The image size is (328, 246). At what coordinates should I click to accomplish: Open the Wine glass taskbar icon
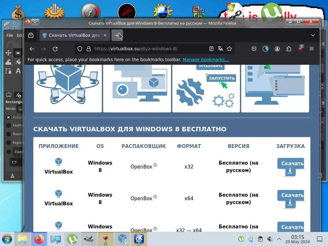click(106, 239)
